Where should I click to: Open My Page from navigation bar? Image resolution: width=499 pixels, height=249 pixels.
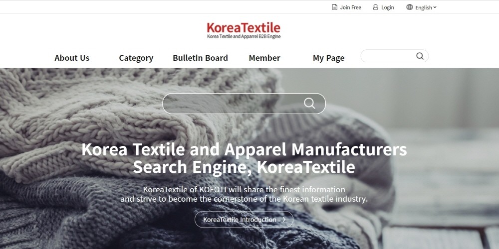(x=328, y=58)
